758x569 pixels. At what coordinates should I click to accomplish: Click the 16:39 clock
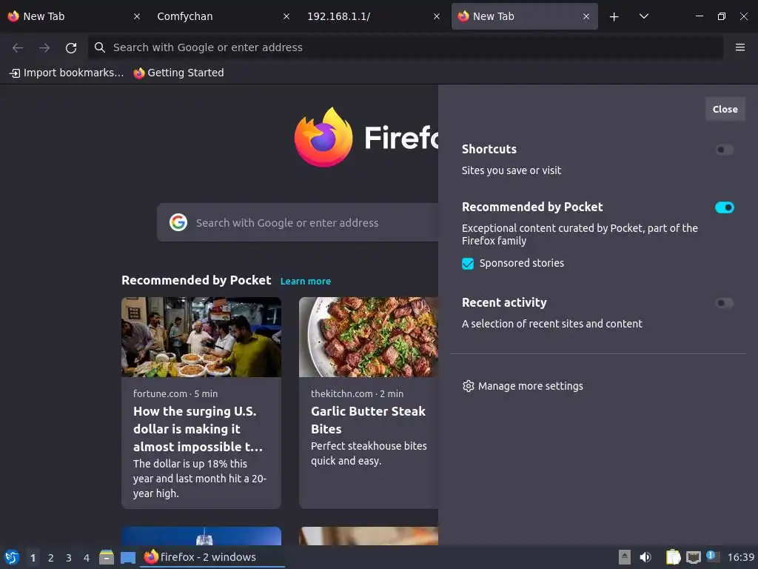pyautogui.click(x=740, y=557)
